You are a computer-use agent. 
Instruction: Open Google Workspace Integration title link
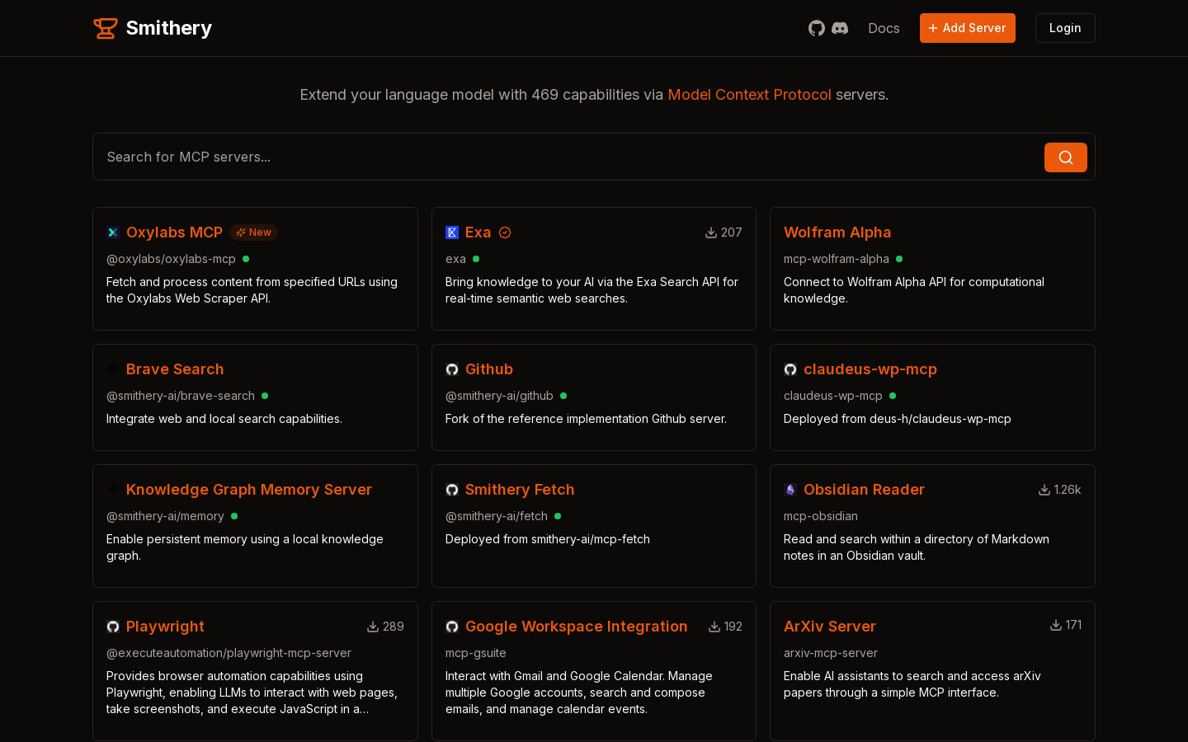click(x=576, y=627)
